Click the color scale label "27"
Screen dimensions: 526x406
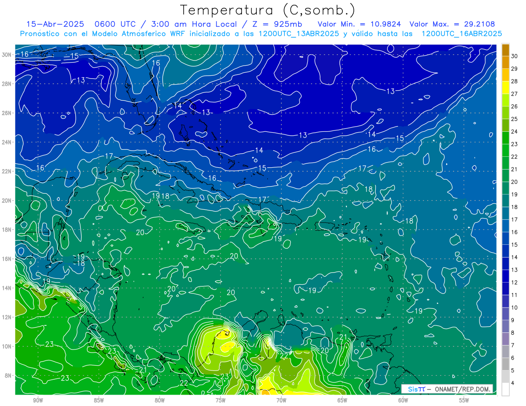point(515,94)
